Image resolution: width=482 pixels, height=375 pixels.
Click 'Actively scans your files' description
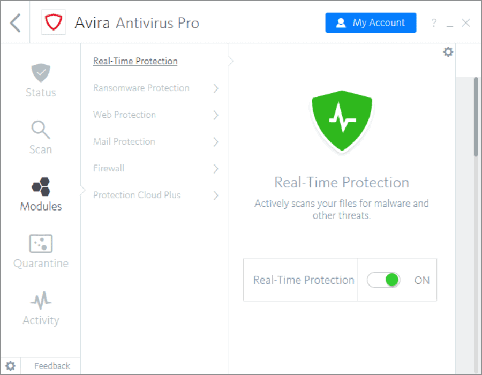pyautogui.click(x=342, y=209)
